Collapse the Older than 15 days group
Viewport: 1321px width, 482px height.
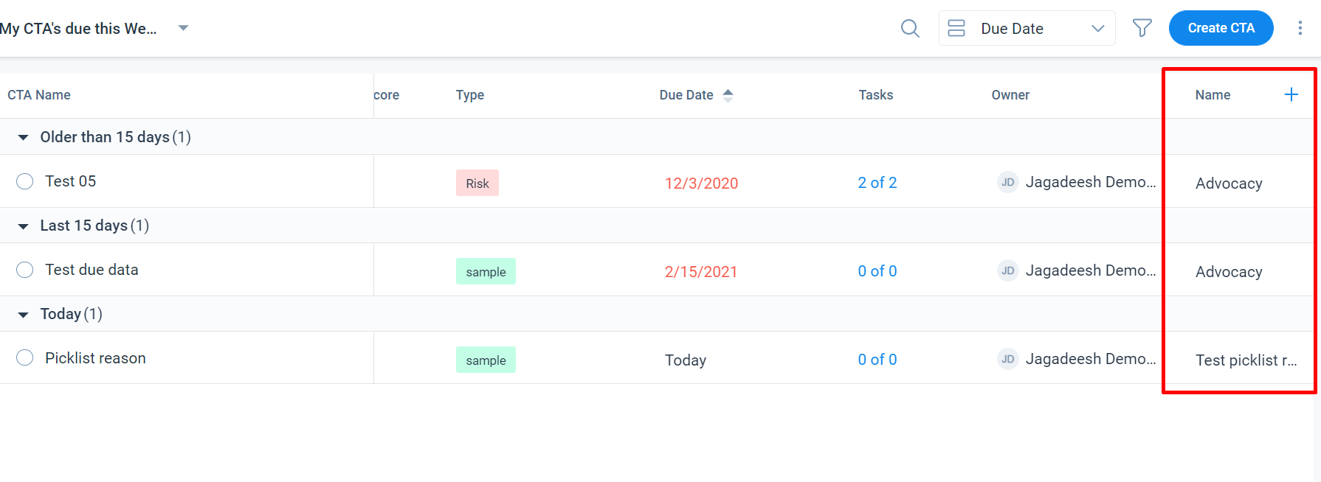(x=23, y=137)
